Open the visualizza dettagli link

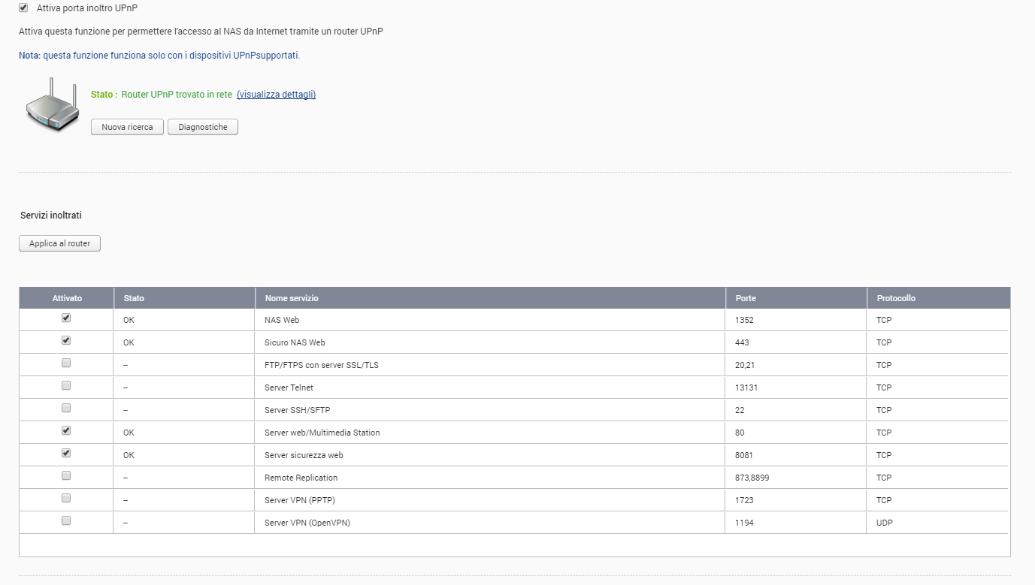[276, 95]
